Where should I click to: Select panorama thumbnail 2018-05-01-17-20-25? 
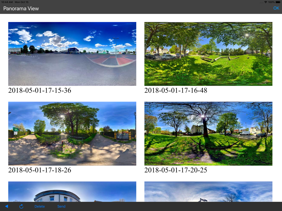point(208,133)
